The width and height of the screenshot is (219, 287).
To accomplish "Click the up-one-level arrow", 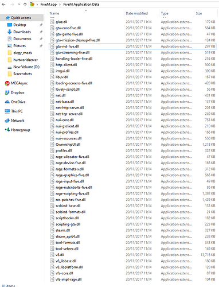I will [25, 4].
